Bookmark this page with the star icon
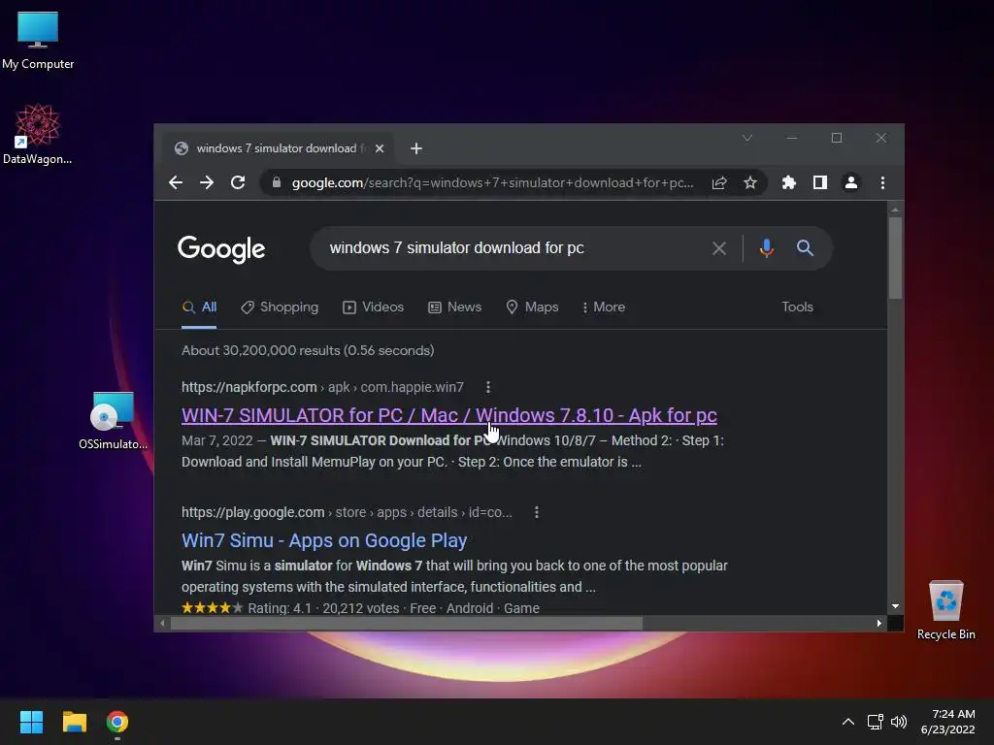This screenshot has height=745, width=994. tap(750, 183)
